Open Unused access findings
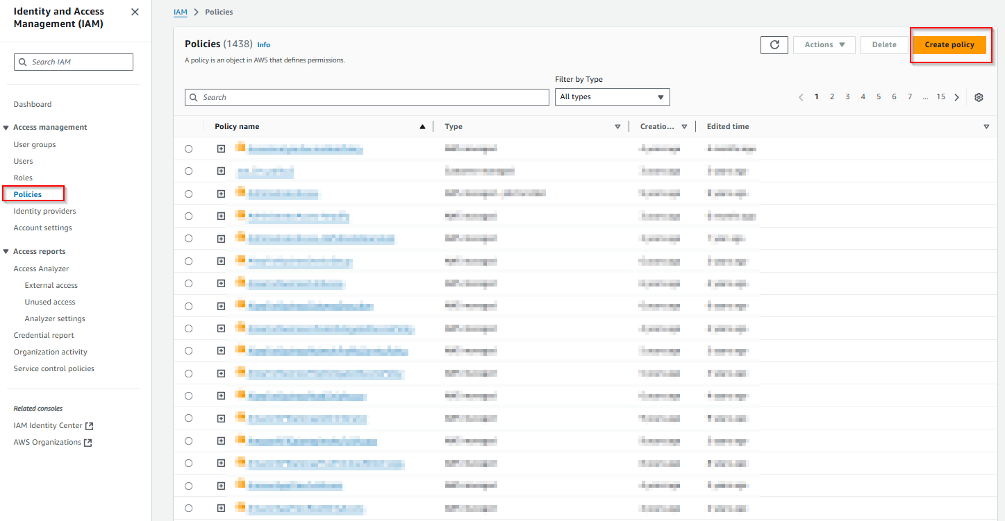 tap(50, 302)
